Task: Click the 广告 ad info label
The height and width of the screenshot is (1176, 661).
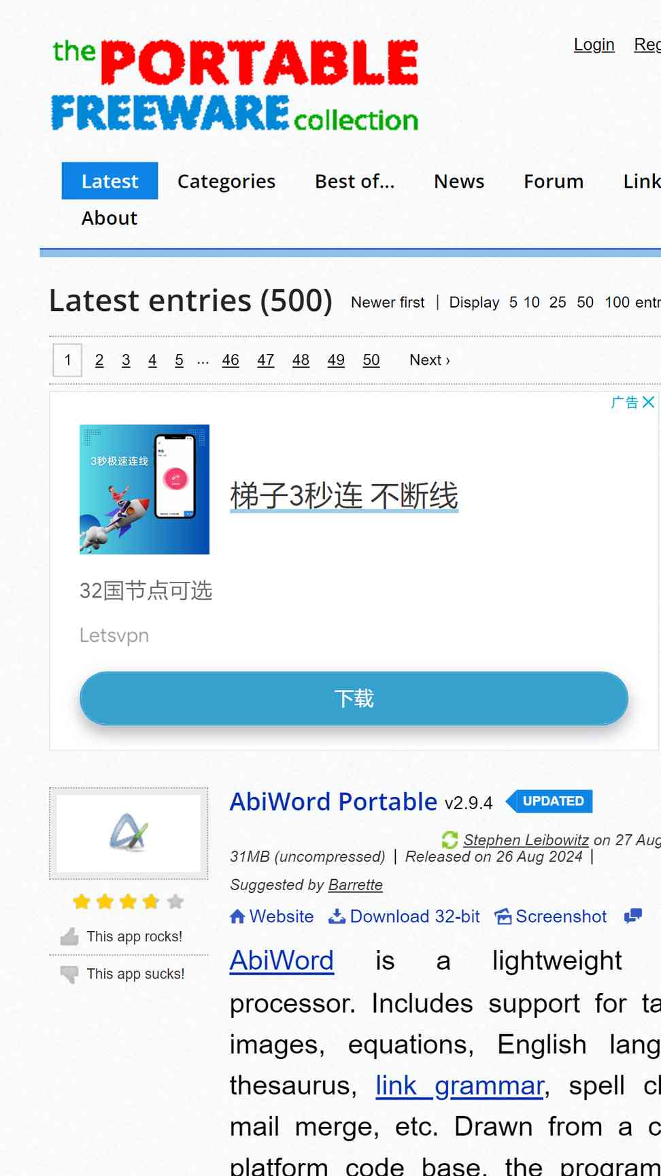Action: [x=624, y=402]
